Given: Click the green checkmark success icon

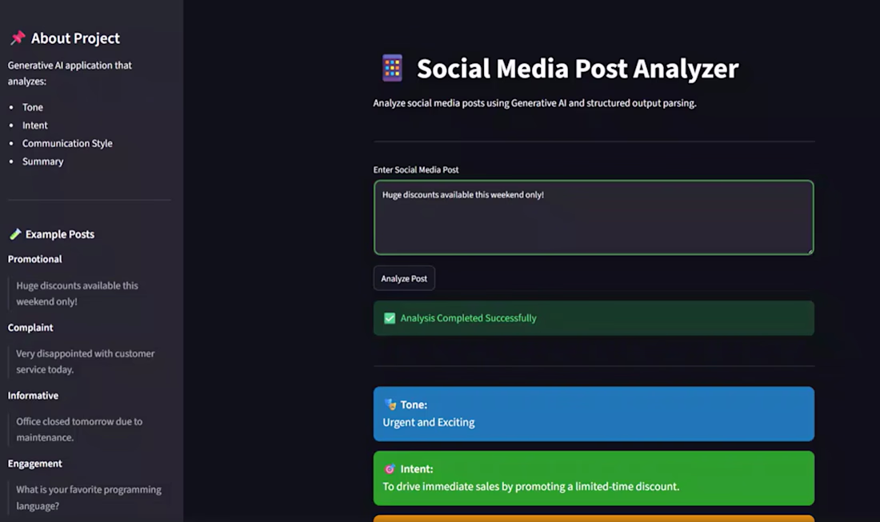Looking at the screenshot, I should coord(390,318).
